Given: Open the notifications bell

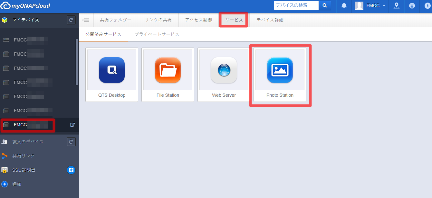Looking at the screenshot, I should (x=344, y=5).
